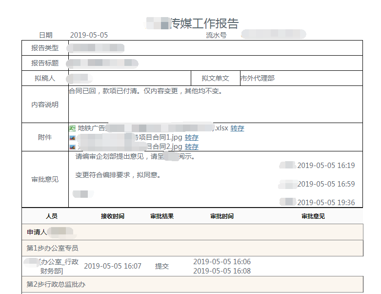Click the 内容说明 row label

coord(45,105)
